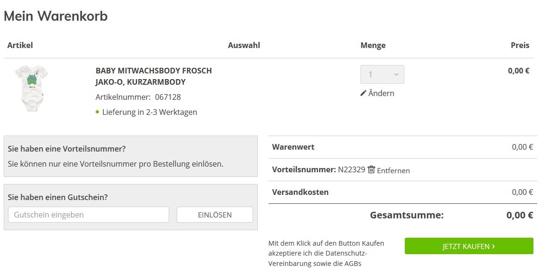Open the Baby Mitwachsbody Frosch product title

(x=154, y=76)
